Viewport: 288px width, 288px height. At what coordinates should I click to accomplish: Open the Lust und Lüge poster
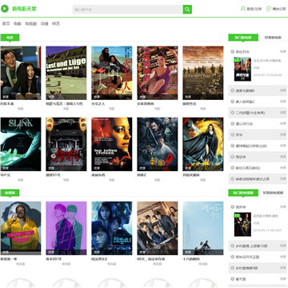(66, 73)
